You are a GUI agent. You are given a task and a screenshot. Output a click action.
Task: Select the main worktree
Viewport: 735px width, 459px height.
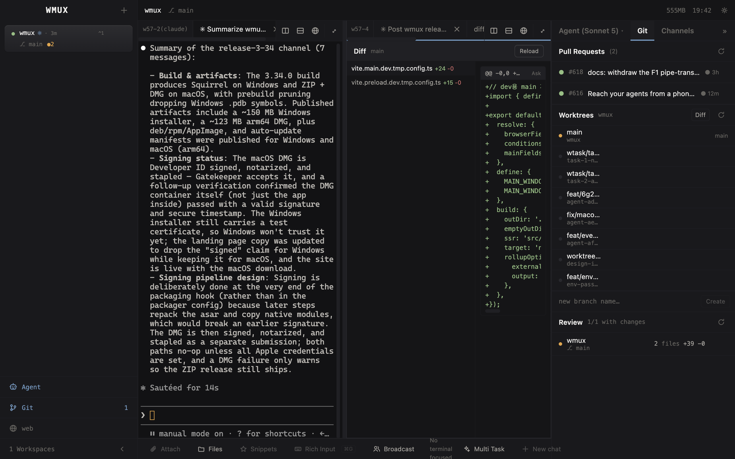pos(642,136)
